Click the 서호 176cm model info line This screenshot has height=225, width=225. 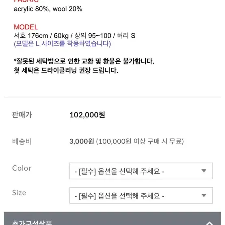coord(74,36)
